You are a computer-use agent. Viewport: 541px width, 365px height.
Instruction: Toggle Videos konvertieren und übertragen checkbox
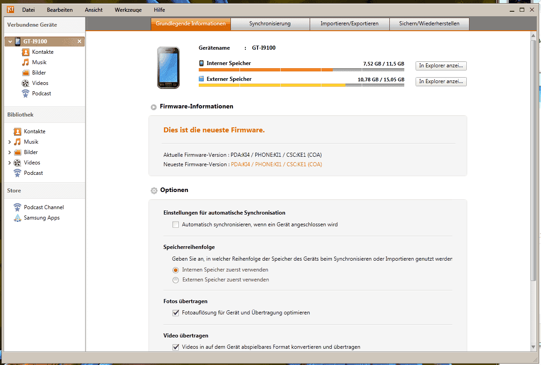(176, 347)
